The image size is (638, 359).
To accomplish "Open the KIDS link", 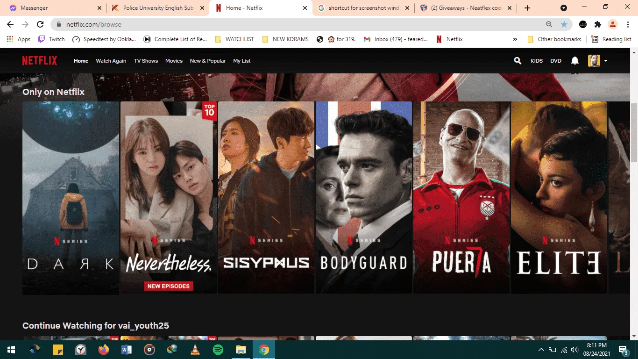I will pyautogui.click(x=537, y=61).
